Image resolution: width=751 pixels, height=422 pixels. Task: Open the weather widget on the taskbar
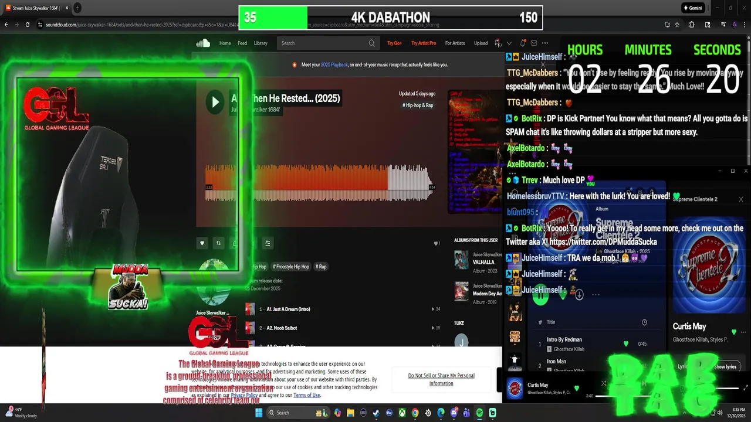[x=21, y=412]
